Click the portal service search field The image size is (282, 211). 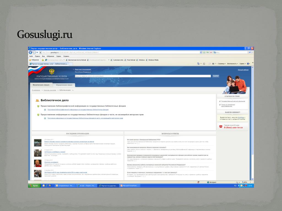(x=143, y=76)
